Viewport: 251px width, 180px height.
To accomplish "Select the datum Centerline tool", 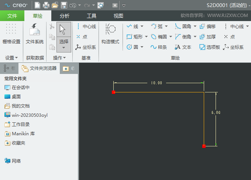I will point(86,27).
